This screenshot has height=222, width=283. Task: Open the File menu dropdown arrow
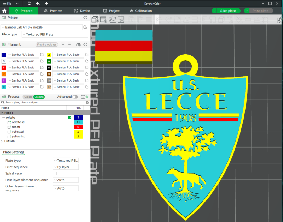pos(17,4)
